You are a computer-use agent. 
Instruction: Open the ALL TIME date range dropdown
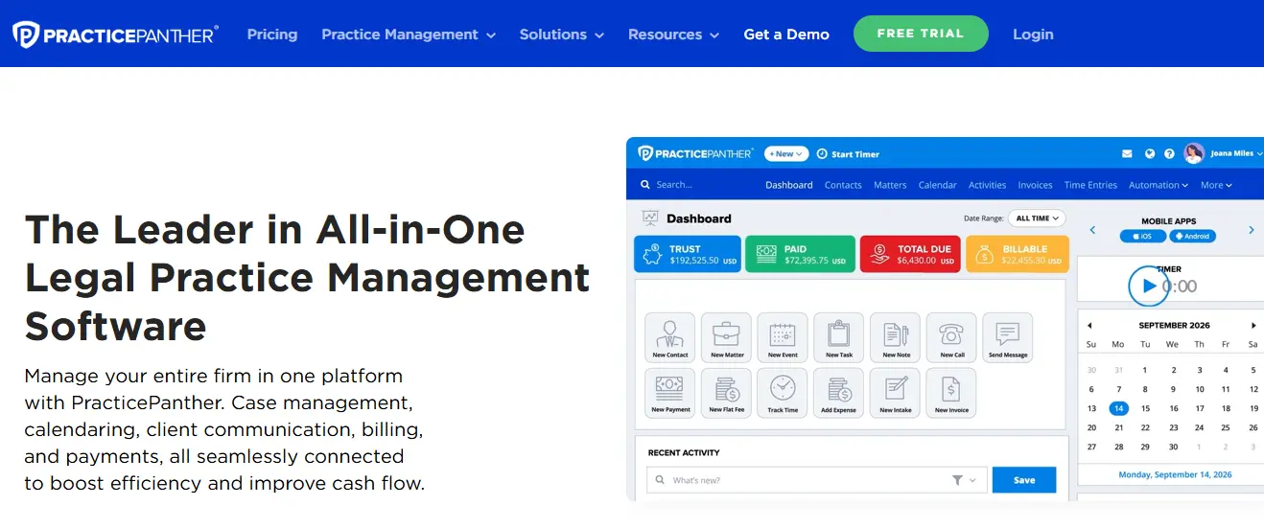tap(1036, 218)
